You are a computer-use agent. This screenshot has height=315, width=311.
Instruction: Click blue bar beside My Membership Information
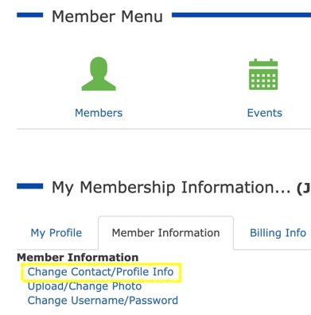click(x=30, y=186)
